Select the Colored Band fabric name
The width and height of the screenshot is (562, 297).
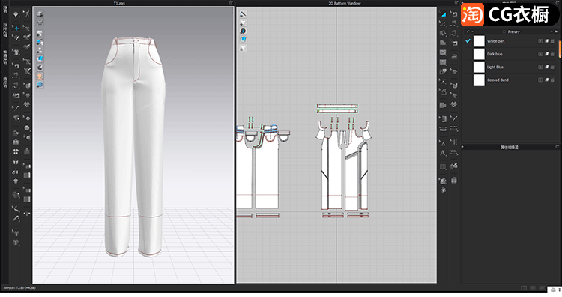coord(498,80)
